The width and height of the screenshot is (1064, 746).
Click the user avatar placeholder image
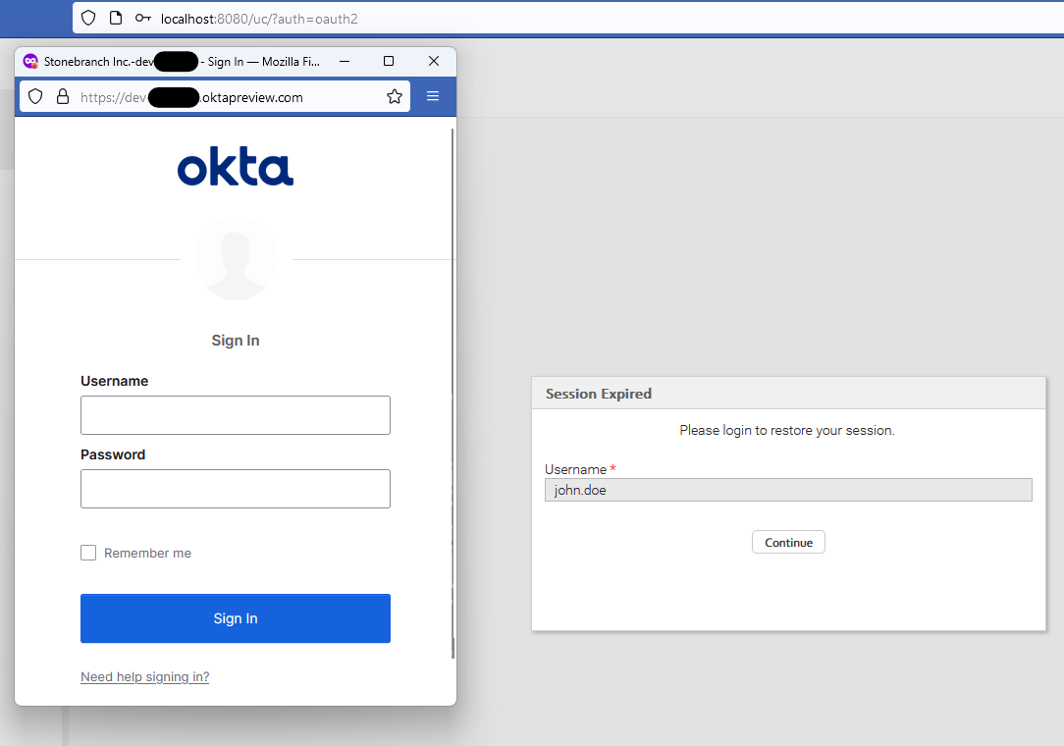236,259
